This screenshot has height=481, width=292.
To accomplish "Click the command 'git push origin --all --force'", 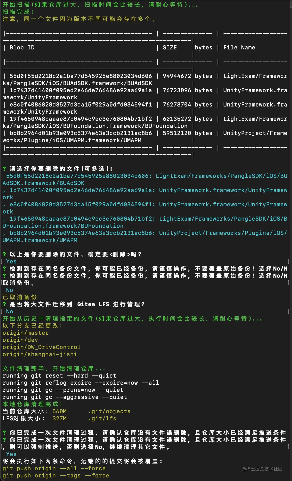I will [54, 468].
